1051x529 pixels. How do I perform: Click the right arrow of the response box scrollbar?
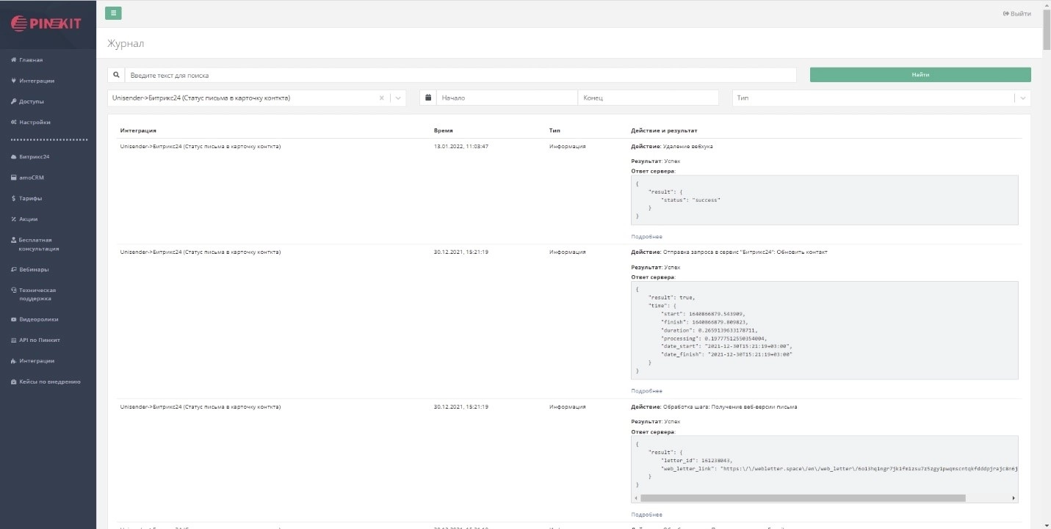tap(1014, 498)
